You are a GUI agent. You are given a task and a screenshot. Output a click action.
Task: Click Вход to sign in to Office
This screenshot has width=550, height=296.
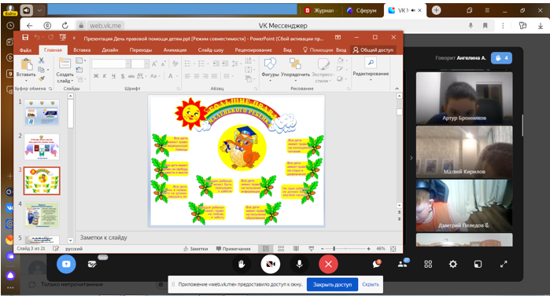coord(341,50)
